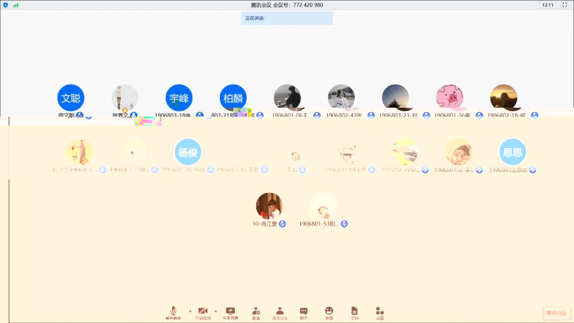Expand audio options arrow beside mute
The width and height of the screenshot is (574, 323).
click(189, 311)
